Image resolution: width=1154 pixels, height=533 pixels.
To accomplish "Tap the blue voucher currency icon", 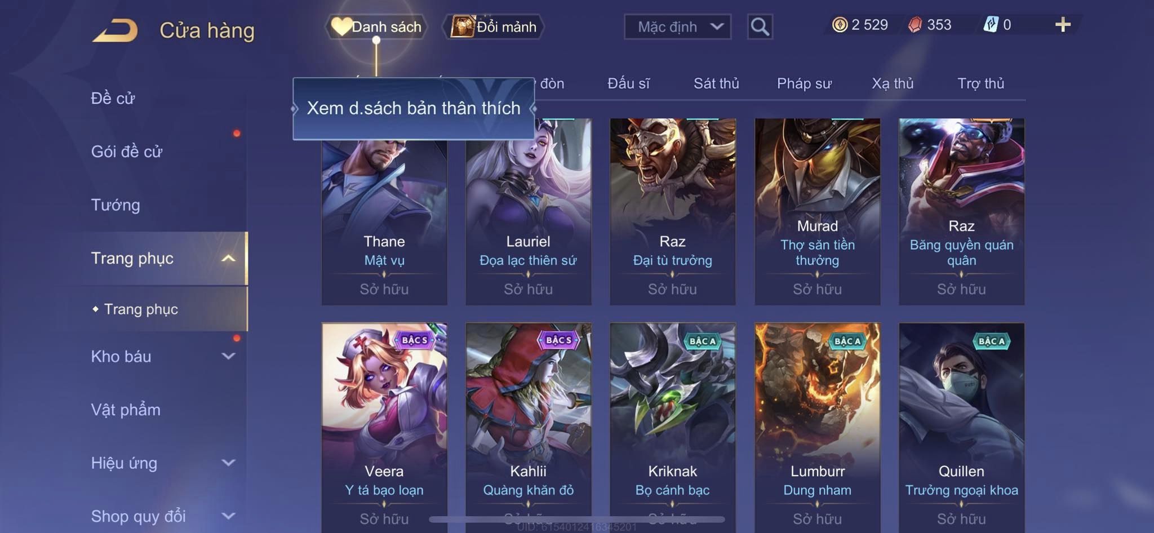I will click(991, 25).
